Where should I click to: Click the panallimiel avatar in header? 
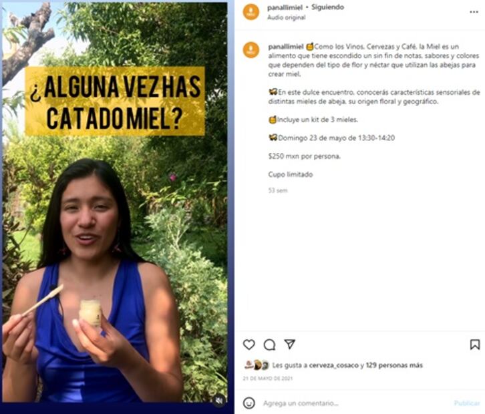click(251, 13)
